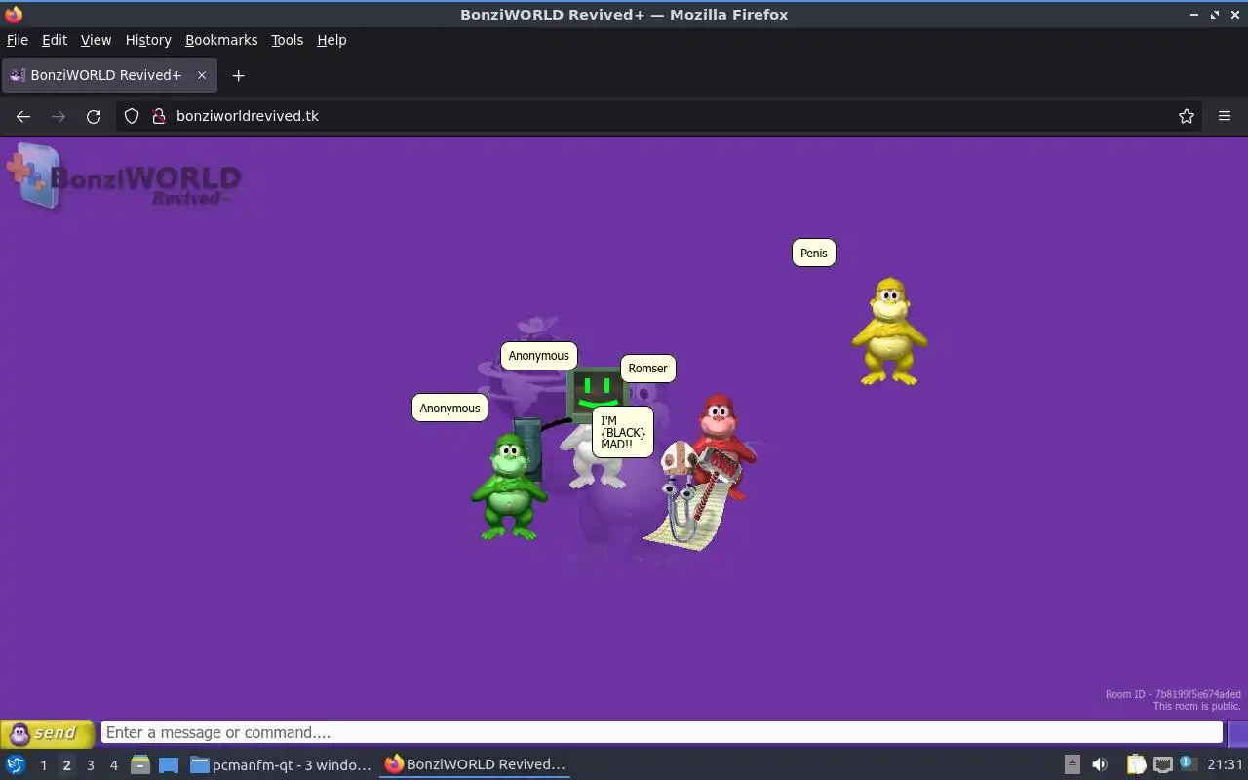1248x780 pixels.
Task: Click the yellow send button
Action: (47, 733)
